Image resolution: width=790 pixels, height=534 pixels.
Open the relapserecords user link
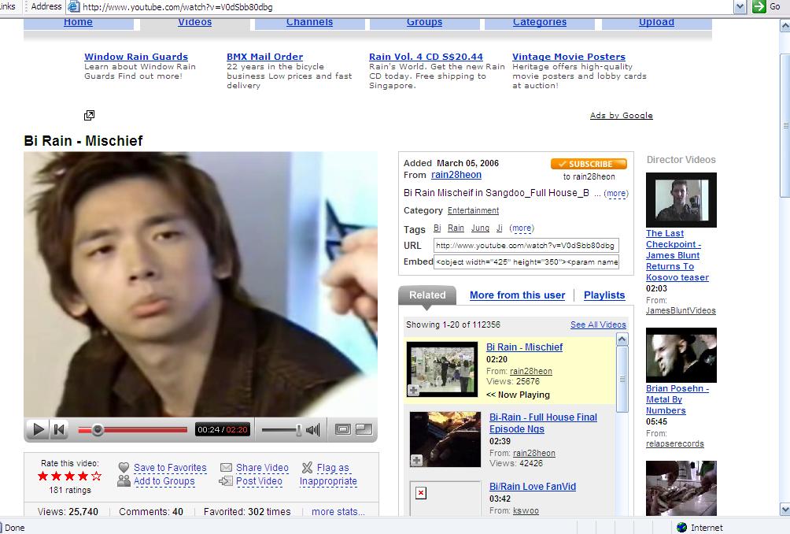674,443
